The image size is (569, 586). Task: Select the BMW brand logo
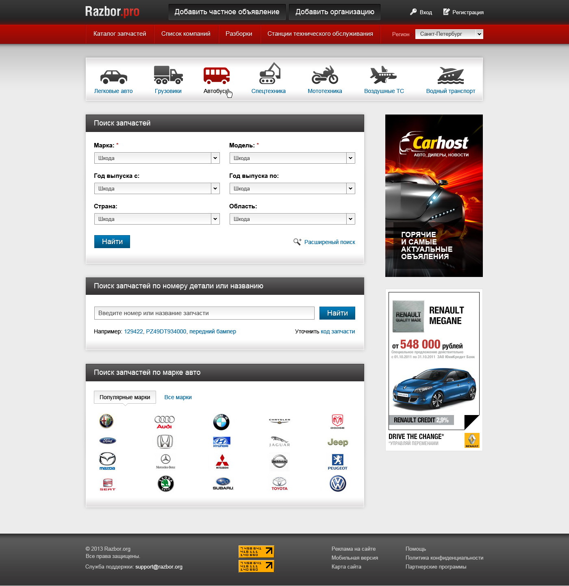click(x=221, y=422)
